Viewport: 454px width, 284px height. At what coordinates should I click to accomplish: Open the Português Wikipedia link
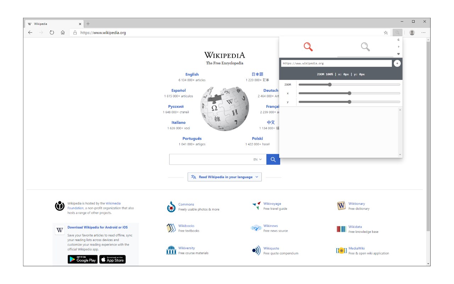(x=192, y=138)
